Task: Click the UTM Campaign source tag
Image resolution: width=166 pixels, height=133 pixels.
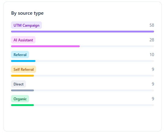Action: 26,25
